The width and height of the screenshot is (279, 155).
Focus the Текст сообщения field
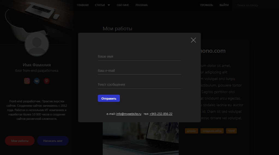click(x=139, y=85)
